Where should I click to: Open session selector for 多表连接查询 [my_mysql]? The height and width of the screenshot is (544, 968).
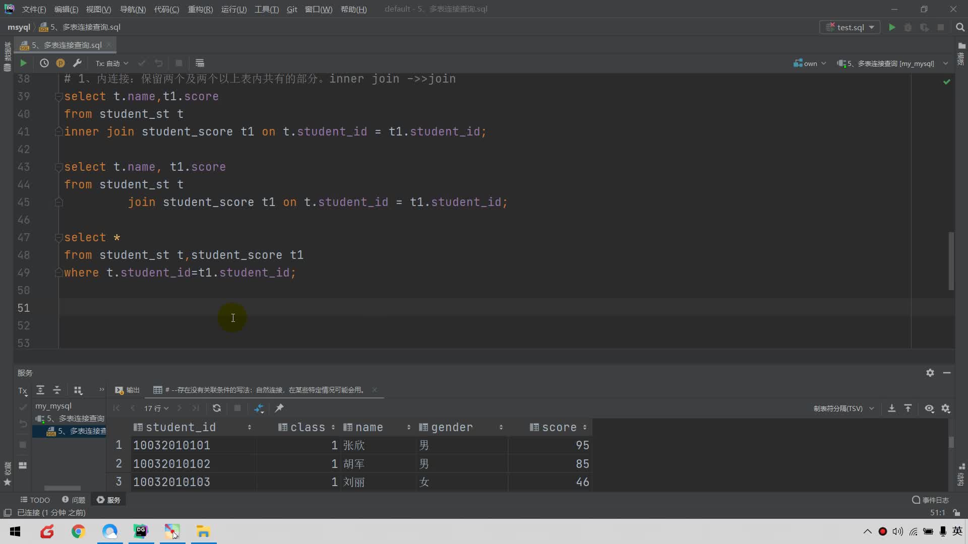click(892, 63)
